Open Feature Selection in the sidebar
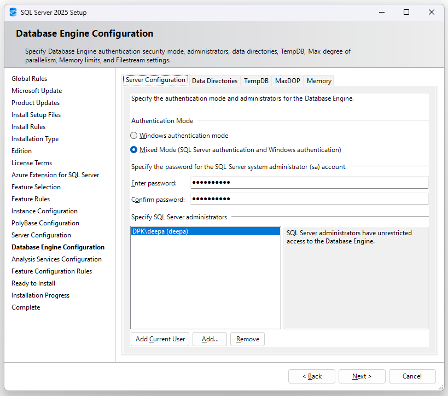The image size is (448, 396). (x=36, y=187)
